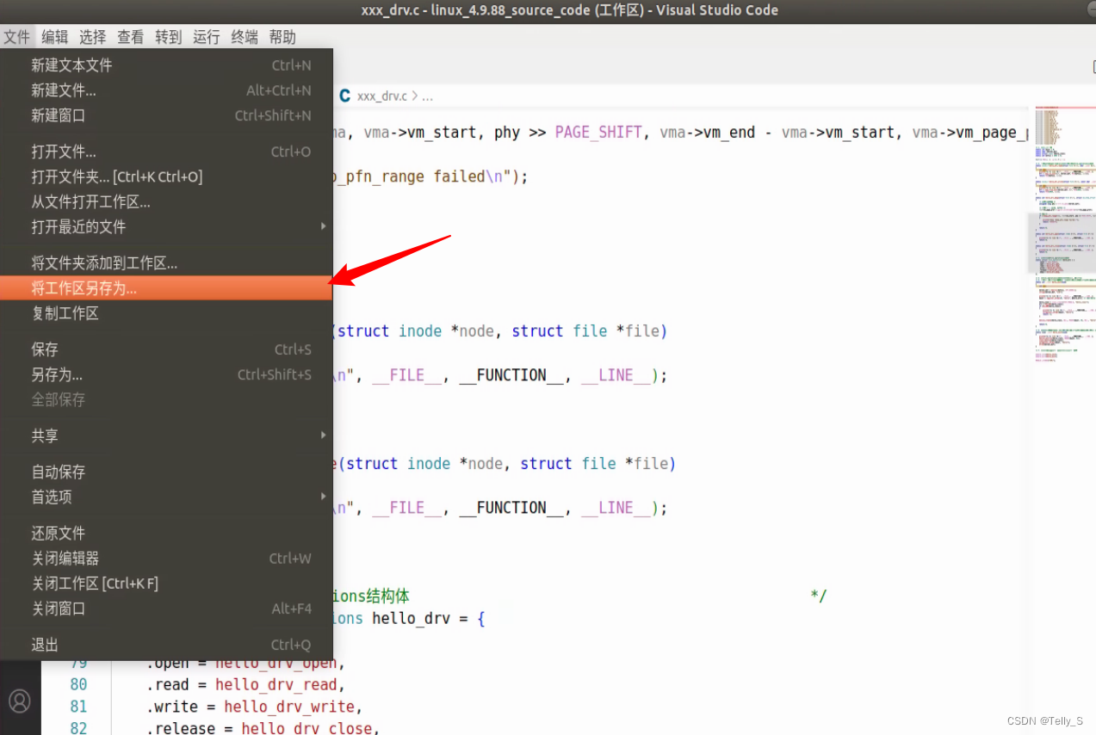Toggle 自动保存 option

pyautogui.click(x=166, y=472)
